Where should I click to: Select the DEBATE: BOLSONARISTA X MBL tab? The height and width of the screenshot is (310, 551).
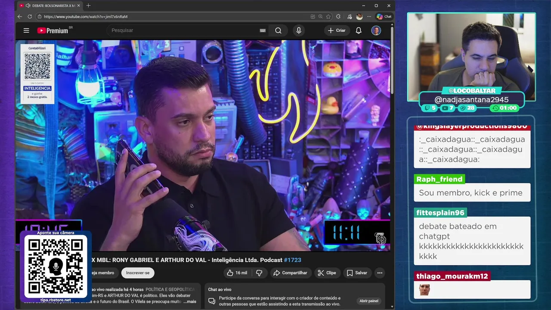coord(50,6)
